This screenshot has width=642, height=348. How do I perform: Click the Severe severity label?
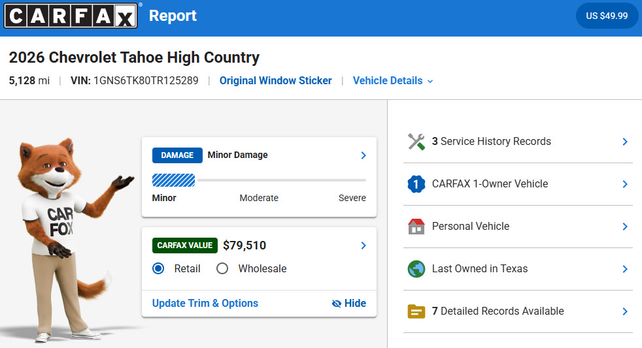tap(352, 198)
